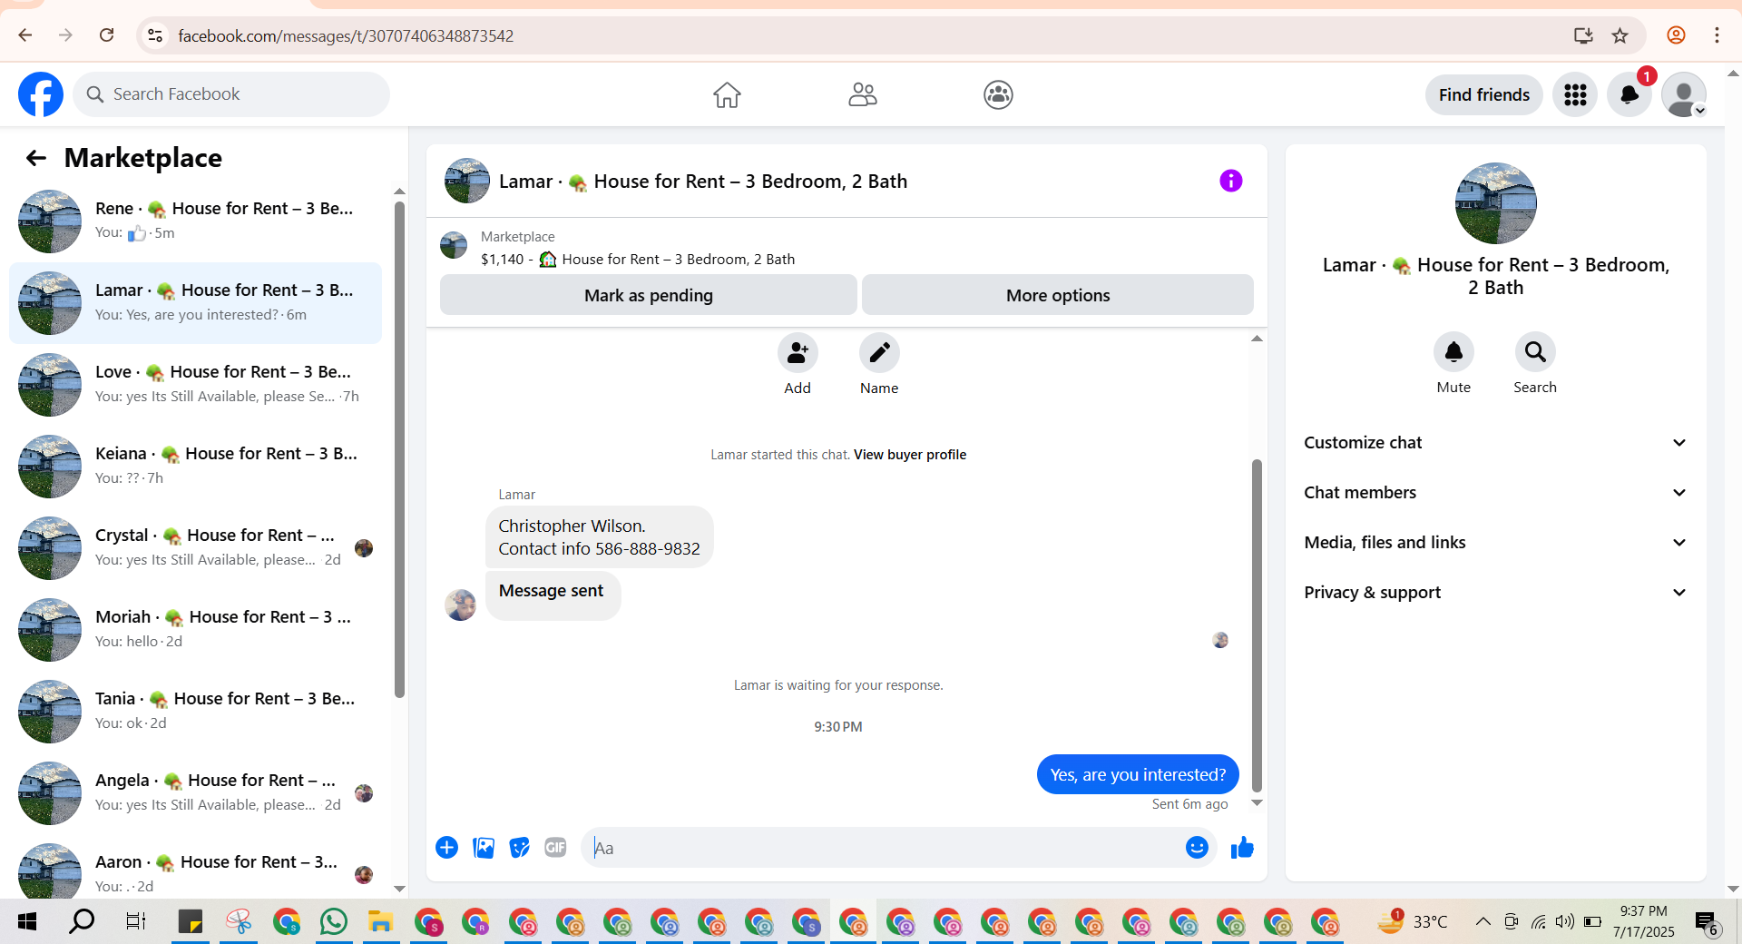Open Tania house rental conversation

tap(195, 712)
